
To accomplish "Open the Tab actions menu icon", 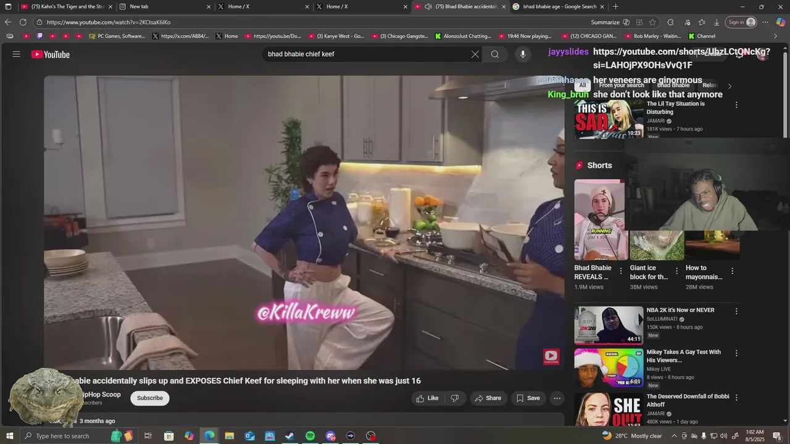I will coord(8,7).
